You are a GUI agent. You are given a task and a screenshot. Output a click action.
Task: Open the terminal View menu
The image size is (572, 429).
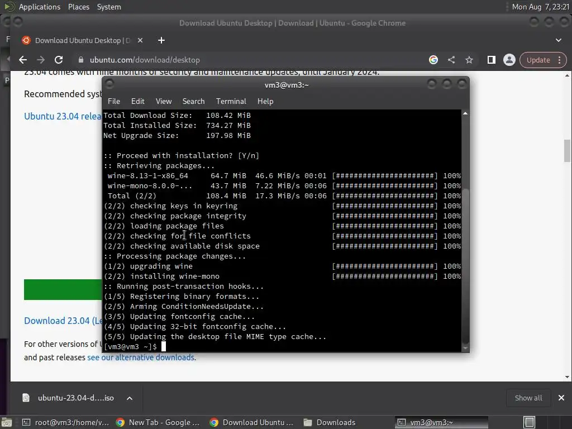click(x=164, y=102)
